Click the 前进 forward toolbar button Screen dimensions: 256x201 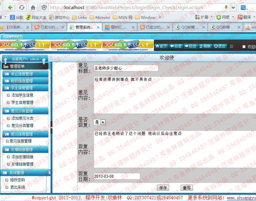point(190,46)
